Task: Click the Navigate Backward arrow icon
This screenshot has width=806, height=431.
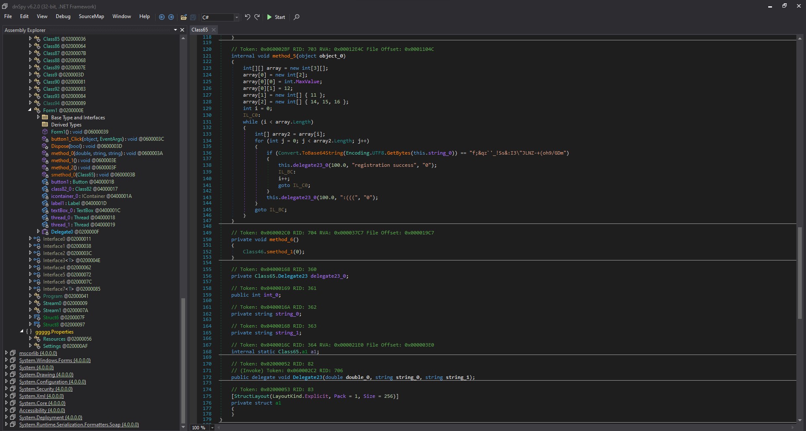Action: tap(162, 17)
